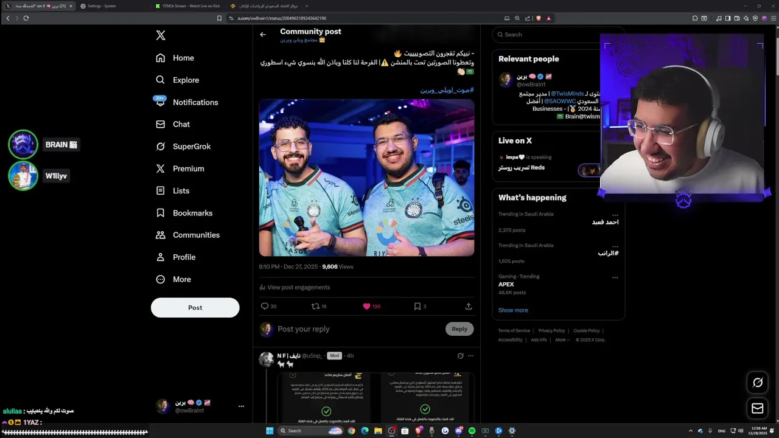Expand the footer More menu

tap(562, 340)
